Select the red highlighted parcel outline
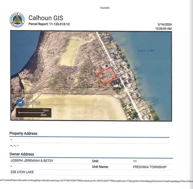Image resolution: width=193 pixels, height=189 pixels. pos(107,76)
